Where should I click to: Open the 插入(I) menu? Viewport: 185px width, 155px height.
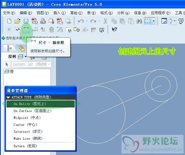[60, 13]
